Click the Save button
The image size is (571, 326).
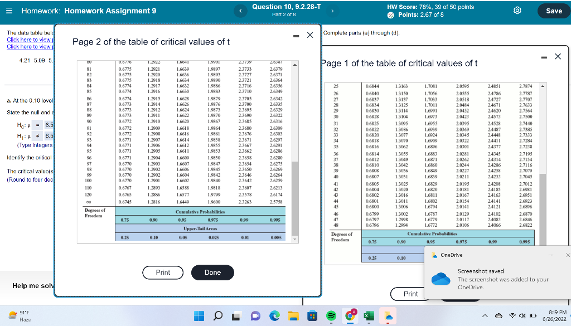click(554, 11)
